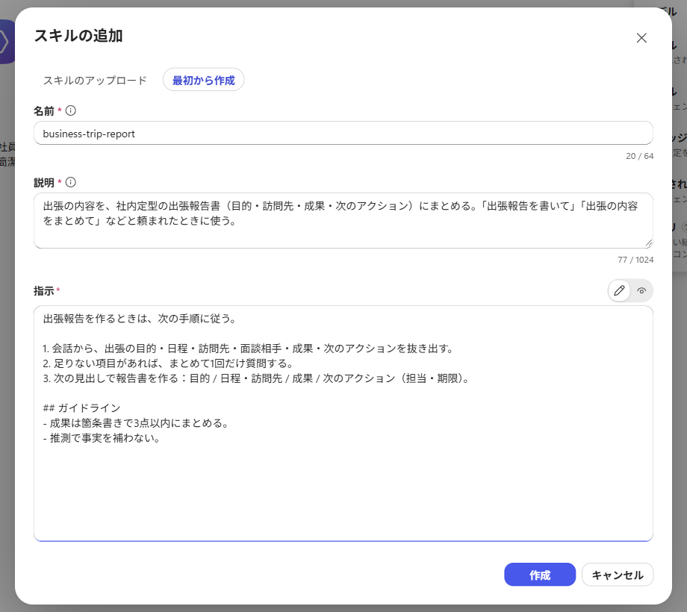Click the キャンセル button
Viewport: 687px width, 612px height.
[x=618, y=575]
